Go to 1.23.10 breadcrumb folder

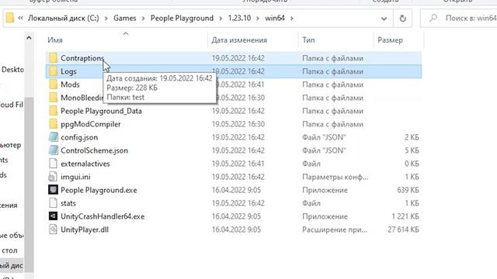(x=239, y=18)
